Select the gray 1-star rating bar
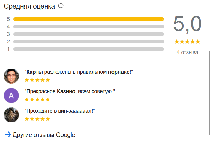 coord(89,49)
